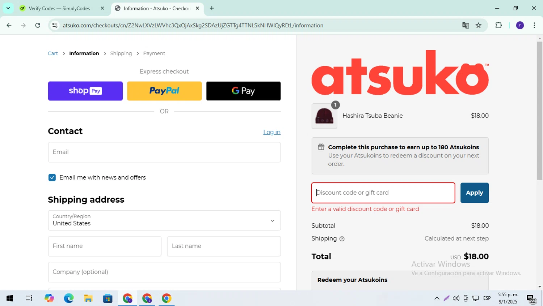
Task: Open Task View on the taskbar
Action: [29, 298]
